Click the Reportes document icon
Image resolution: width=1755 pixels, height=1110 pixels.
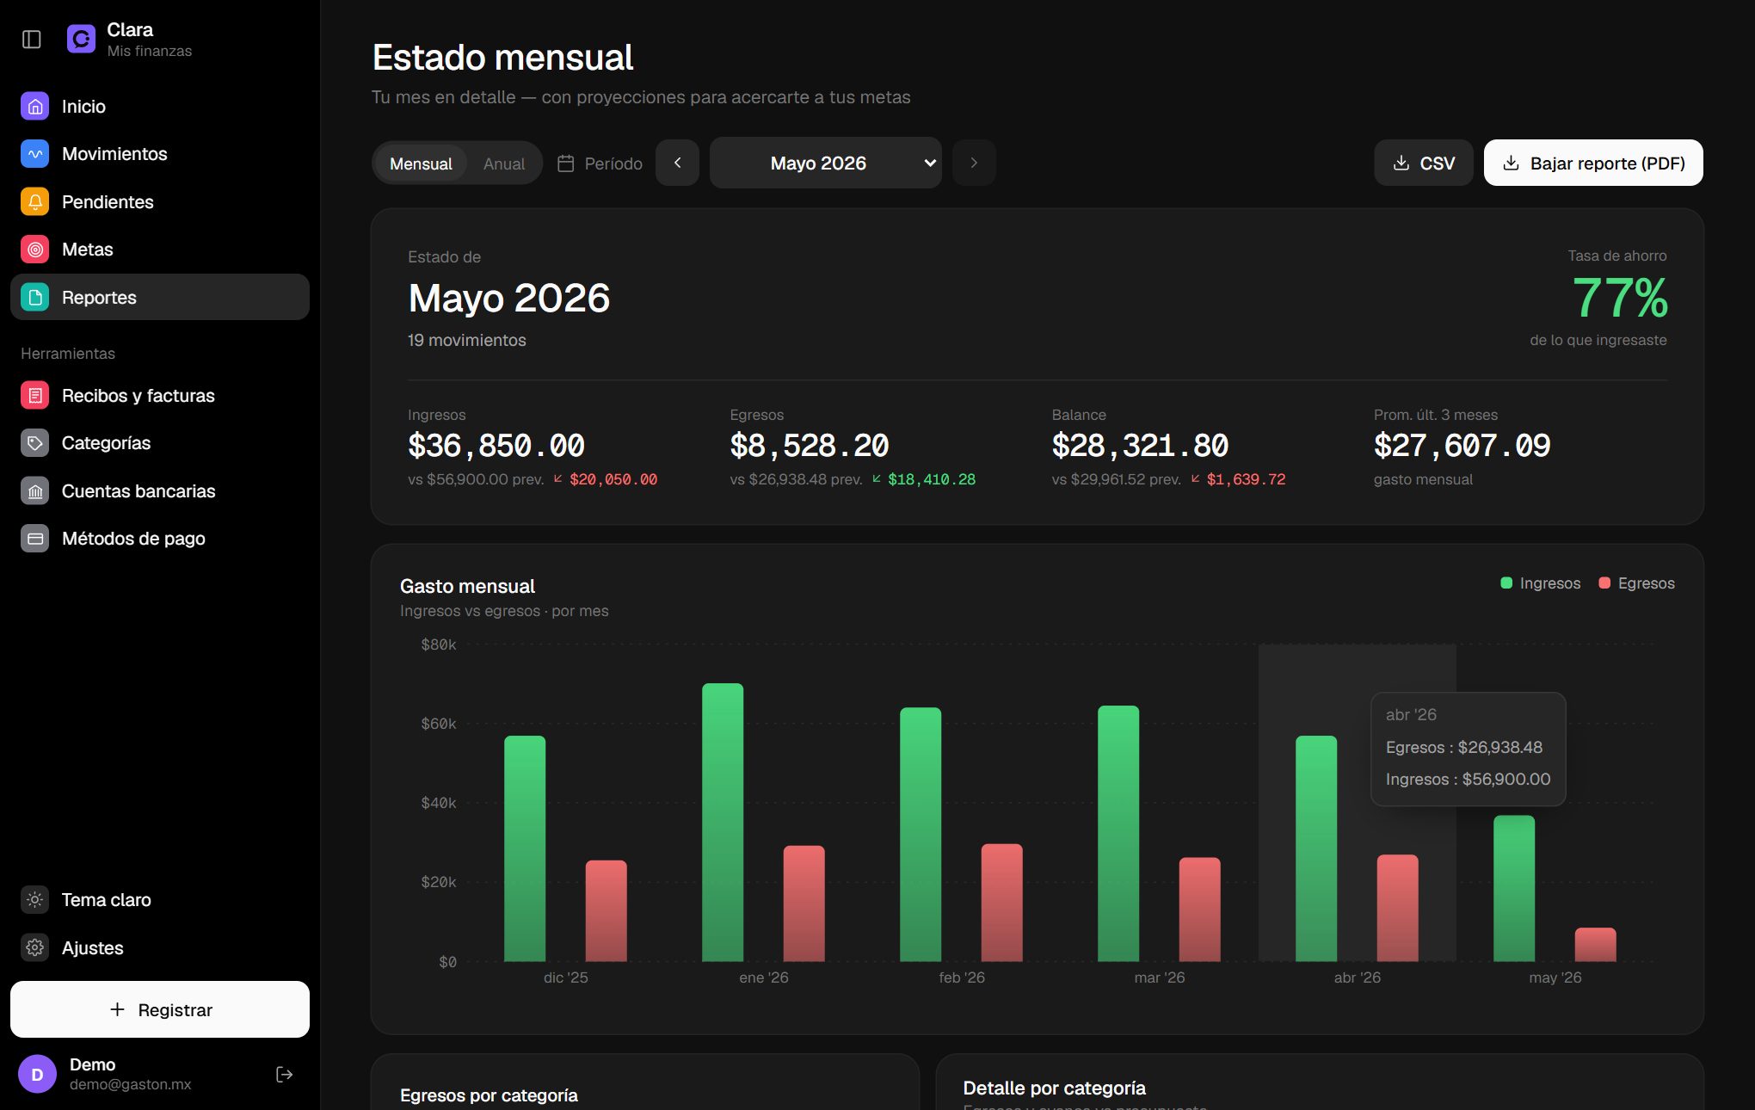click(35, 298)
